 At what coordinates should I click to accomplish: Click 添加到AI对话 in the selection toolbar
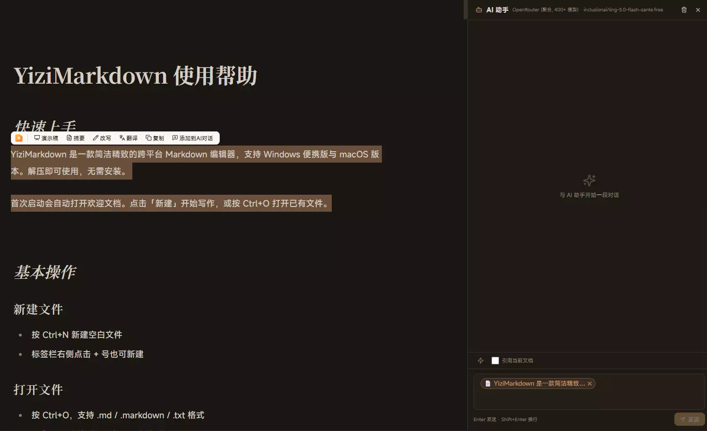pyautogui.click(x=193, y=138)
